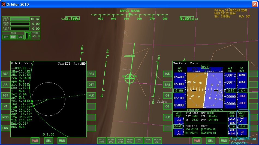Click the Inc 21.93° orbital element

tap(22, 104)
